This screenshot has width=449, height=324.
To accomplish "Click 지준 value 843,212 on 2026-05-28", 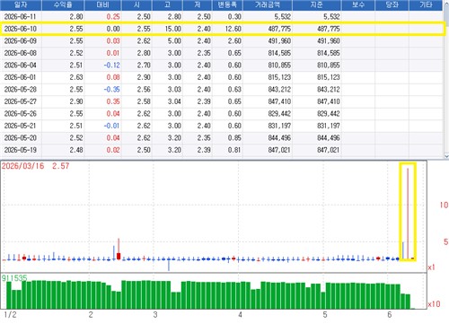I will [329, 89].
